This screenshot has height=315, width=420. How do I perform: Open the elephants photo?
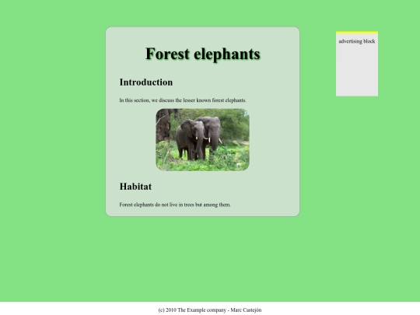[202, 139]
